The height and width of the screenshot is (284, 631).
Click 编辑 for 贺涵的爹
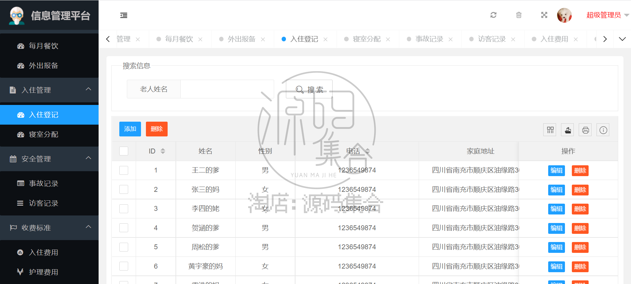click(556, 228)
